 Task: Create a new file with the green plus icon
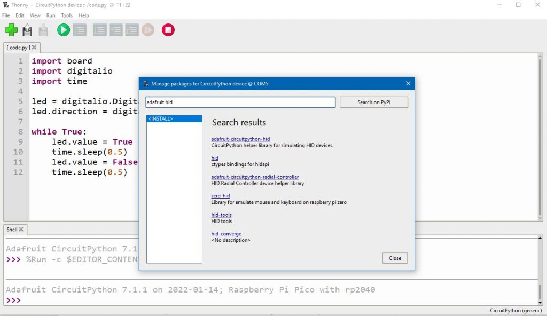pyautogui.click(x=11, y=30)
